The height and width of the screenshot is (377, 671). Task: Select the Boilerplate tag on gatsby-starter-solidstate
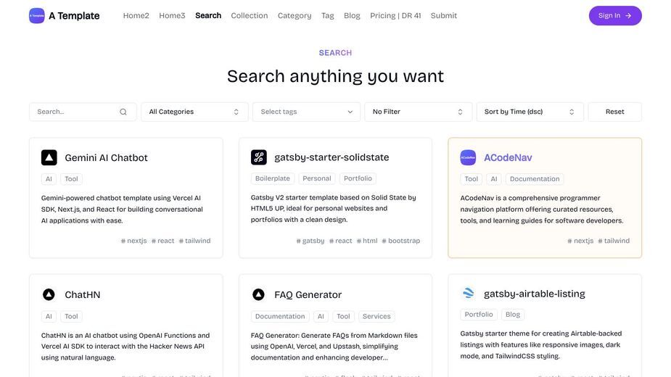pos(273,178)
